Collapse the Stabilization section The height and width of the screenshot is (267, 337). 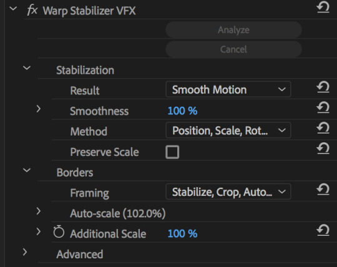click(27, 68)
